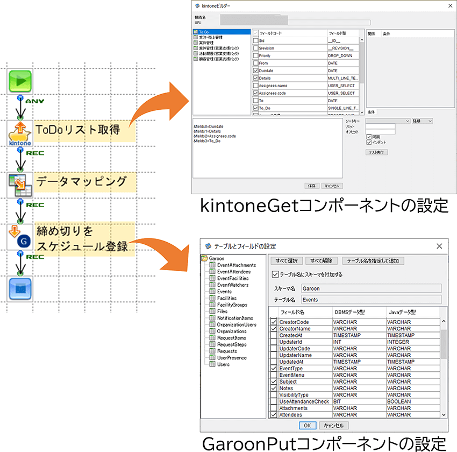Screen dimensions: 457x452
Task: Select the 活動履歴(営業支援パック) app
Action: tap(216, 53)
